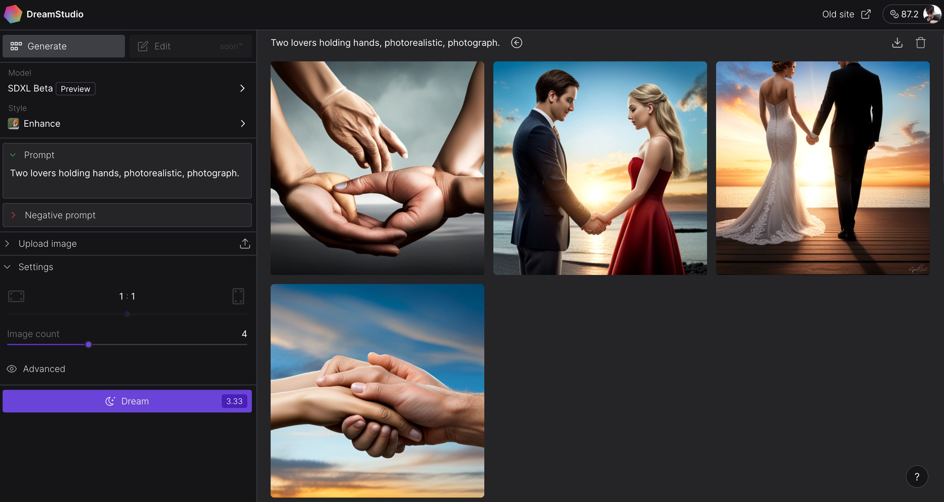This screenshot has height=502, width=944.
Task: Open the user profile avatar
Action: 932,14
